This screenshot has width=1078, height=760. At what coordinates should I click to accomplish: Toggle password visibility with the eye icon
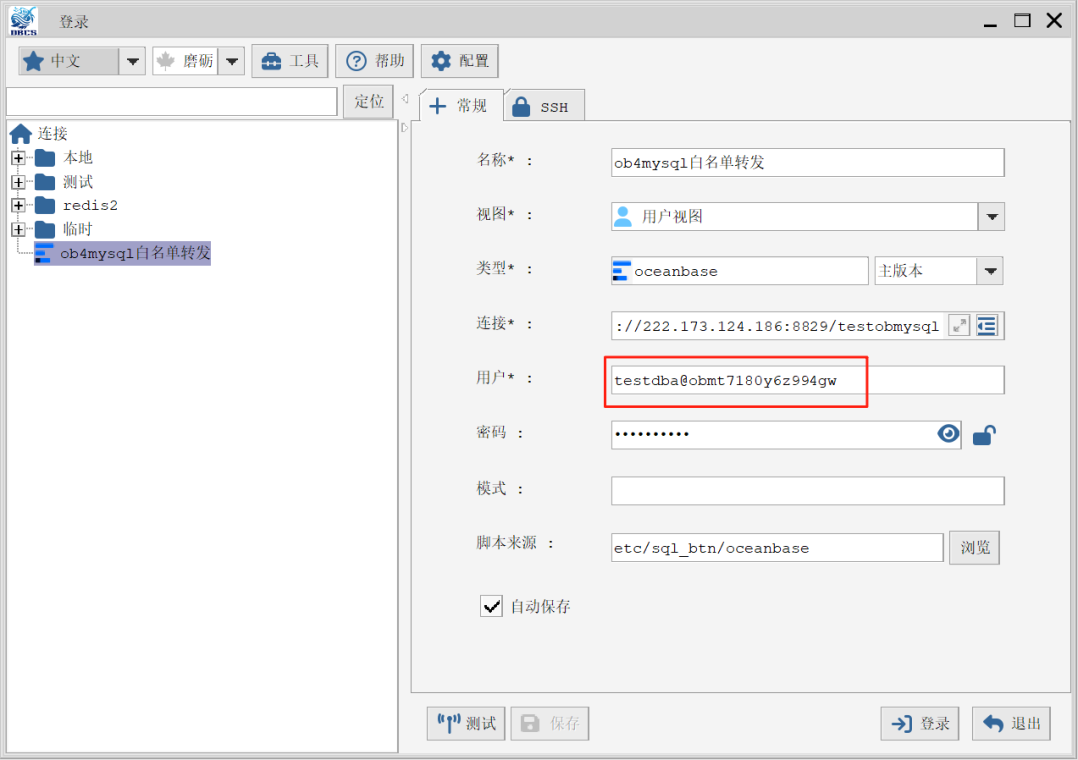949,434
